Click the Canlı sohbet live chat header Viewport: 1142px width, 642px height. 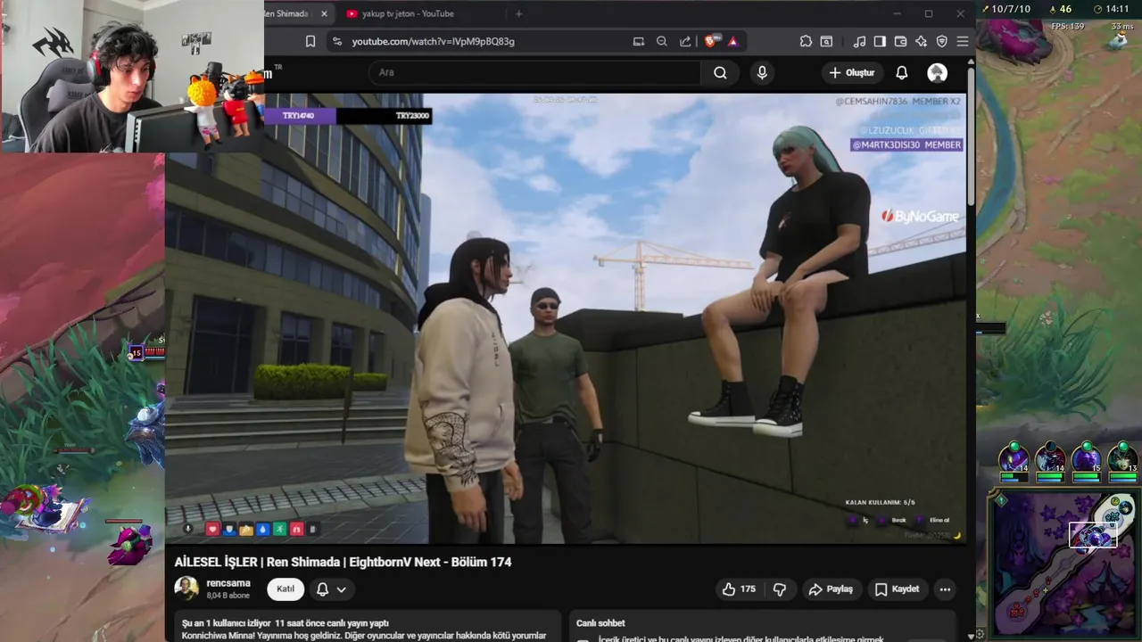(600, 623)
